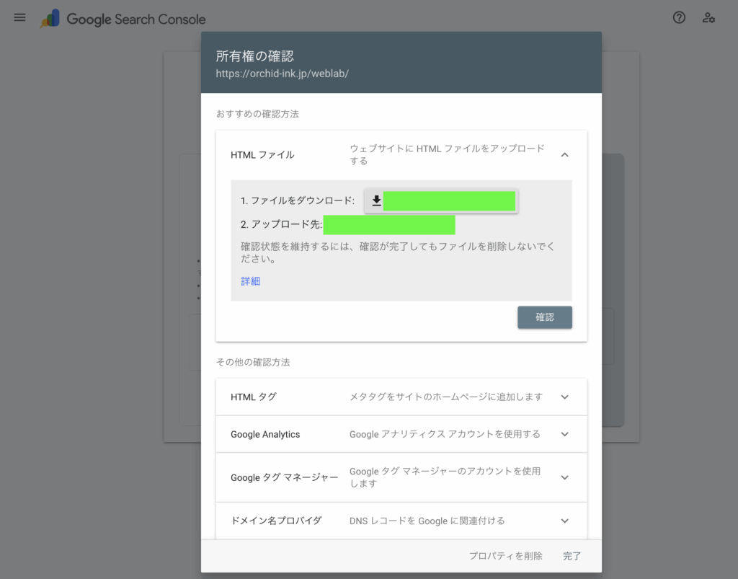Expand the HTML タグ verification method

click(x=564, y=397)
